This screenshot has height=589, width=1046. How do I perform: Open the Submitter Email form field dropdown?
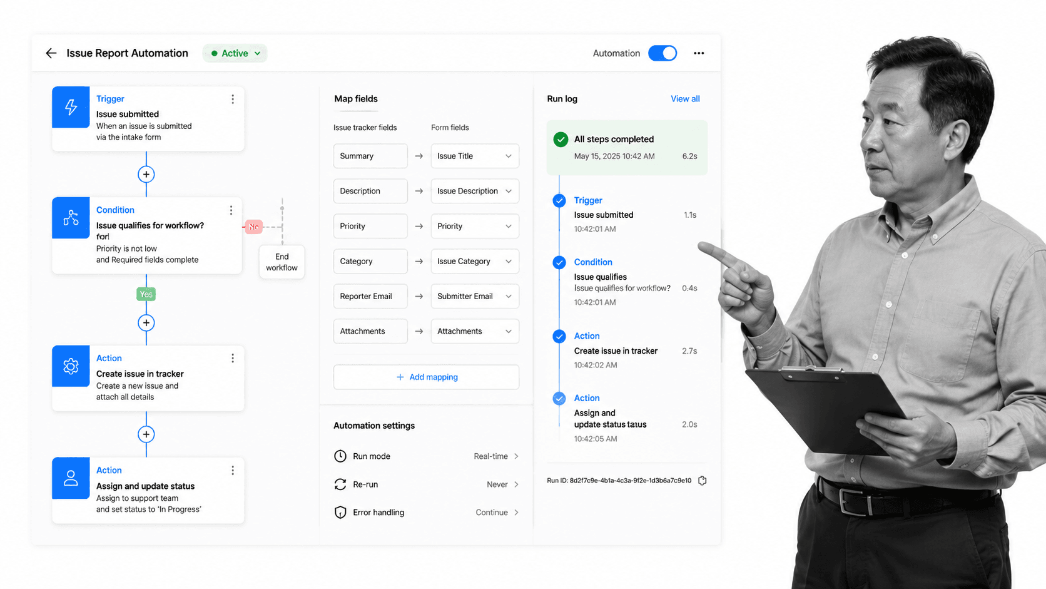tap(475, 297)
